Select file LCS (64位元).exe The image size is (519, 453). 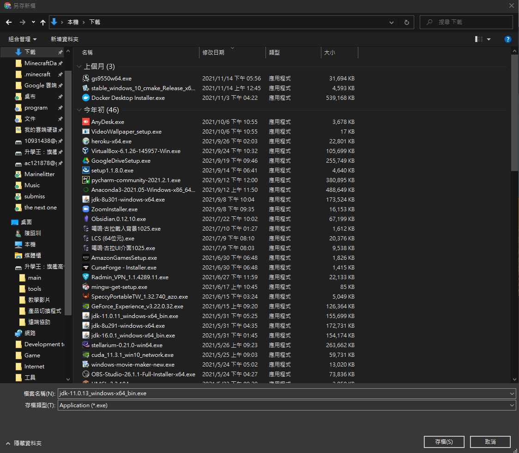tap(113, 238)
